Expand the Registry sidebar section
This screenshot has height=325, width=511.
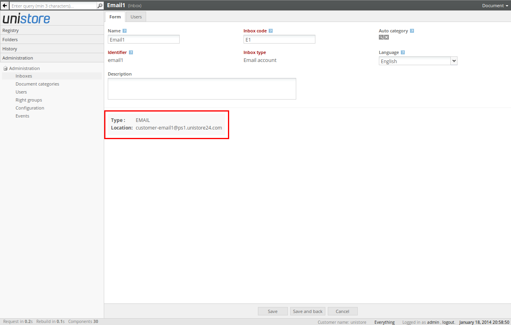coord(52,30)
